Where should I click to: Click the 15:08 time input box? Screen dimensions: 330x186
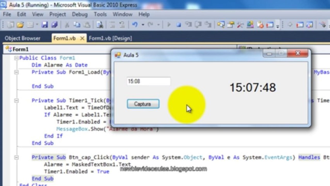point(149,81)
